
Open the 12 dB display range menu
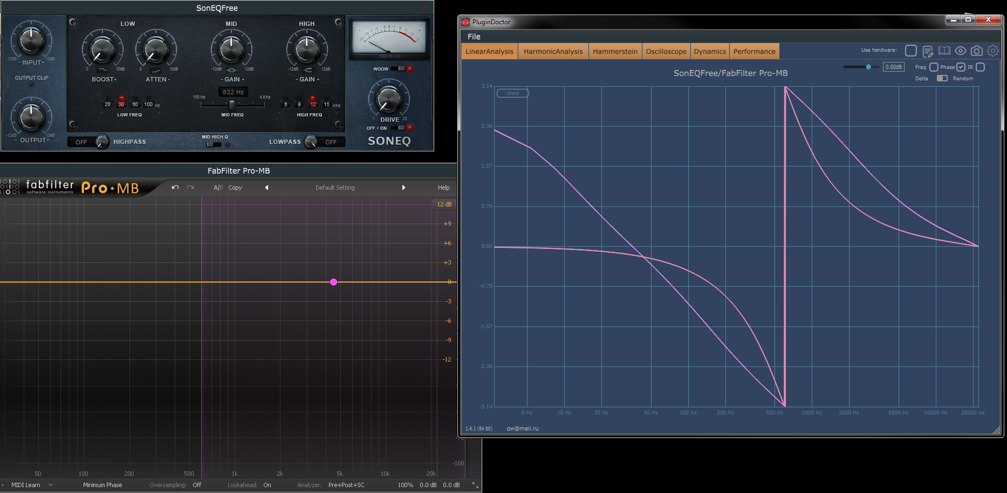point(444,204)
